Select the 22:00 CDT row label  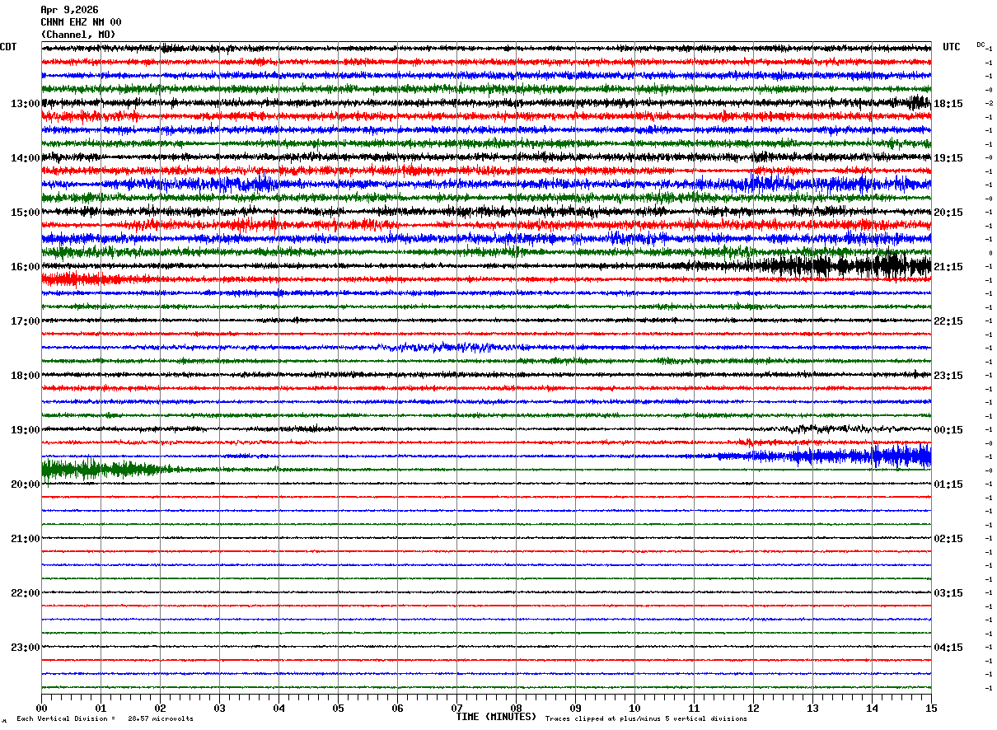(26, 593)
